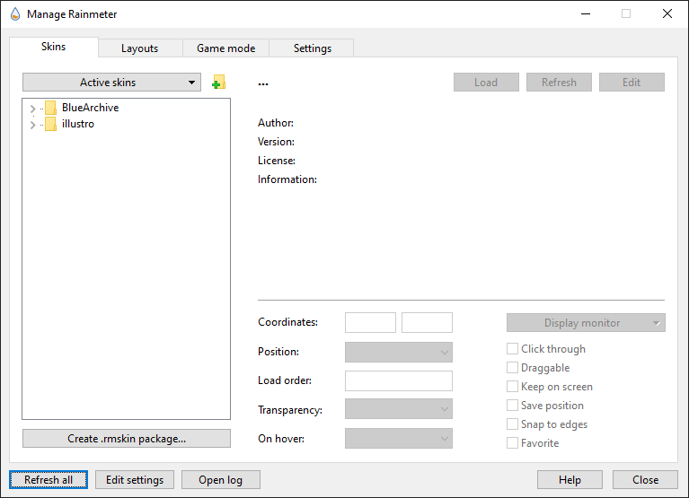Open the Position combo box
The height and width of the screenshot is (498, 689).
[x=399, y=352]
